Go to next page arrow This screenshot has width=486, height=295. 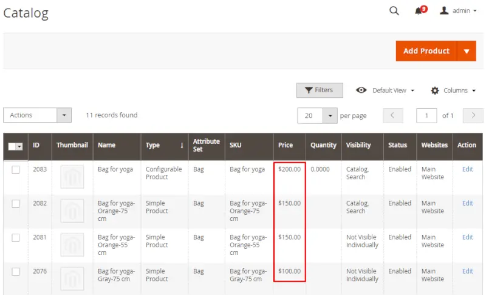473,115
